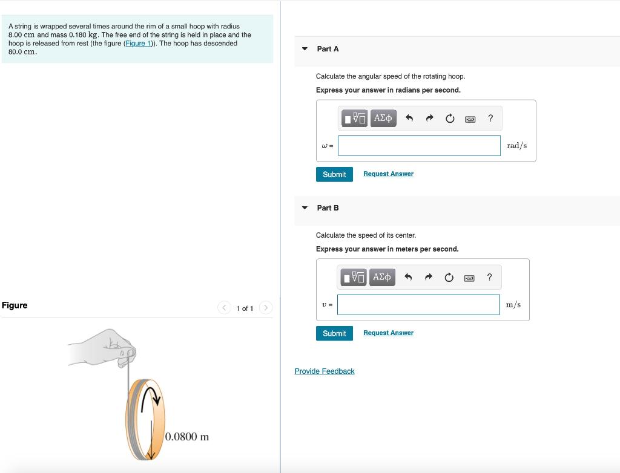This screenshot has height=473, width=620.
Task: Open the Provide Feedback link
Action: [x=325, y=371]
